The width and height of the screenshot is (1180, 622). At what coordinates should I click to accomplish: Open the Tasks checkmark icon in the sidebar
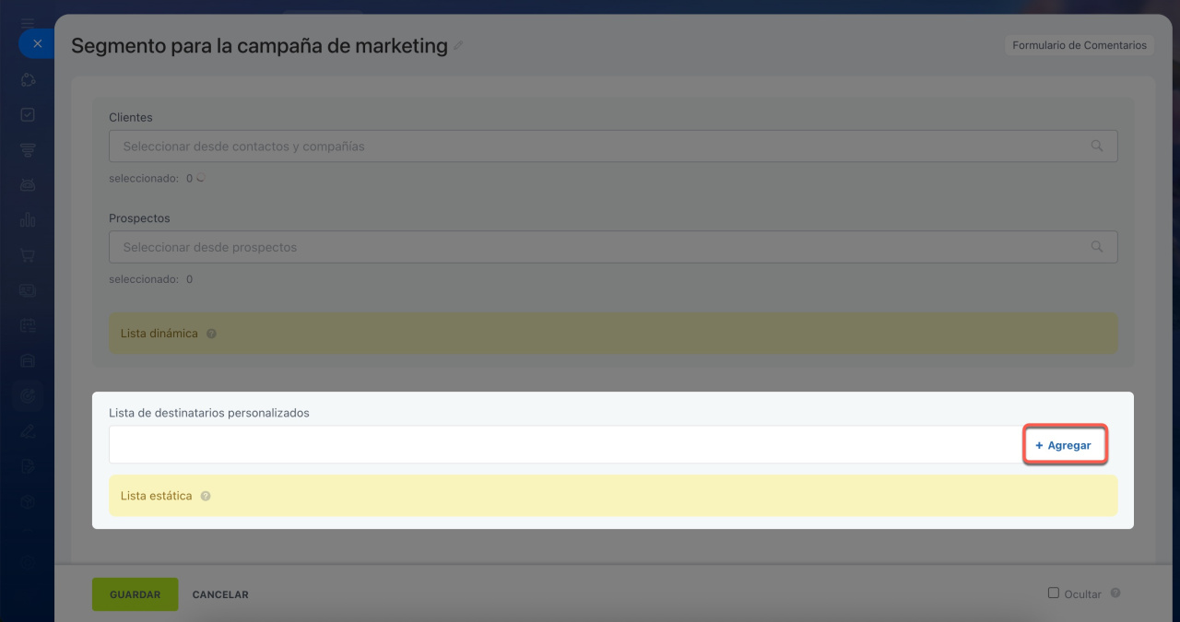click(28, 115)
